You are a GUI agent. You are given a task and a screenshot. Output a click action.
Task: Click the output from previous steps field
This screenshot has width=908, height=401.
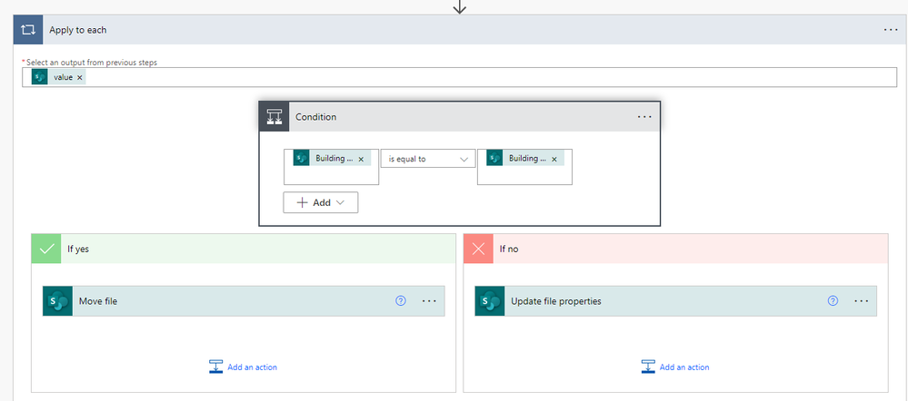click(x=459, y=77)
